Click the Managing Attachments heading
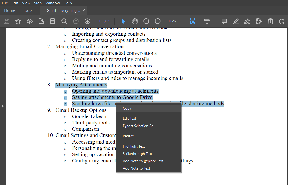The width and height of the screenshot is (288, 185). click(81, 85)
